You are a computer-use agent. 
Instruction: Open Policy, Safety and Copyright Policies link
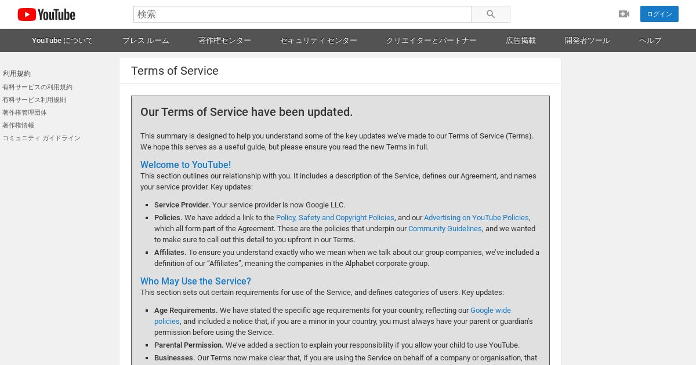335,218
